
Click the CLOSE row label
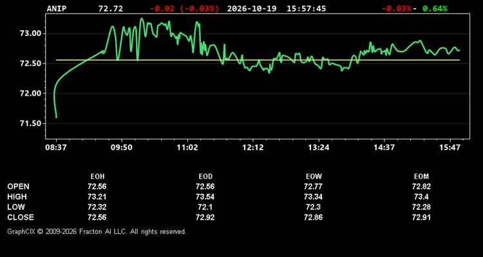tap(21, 217)
